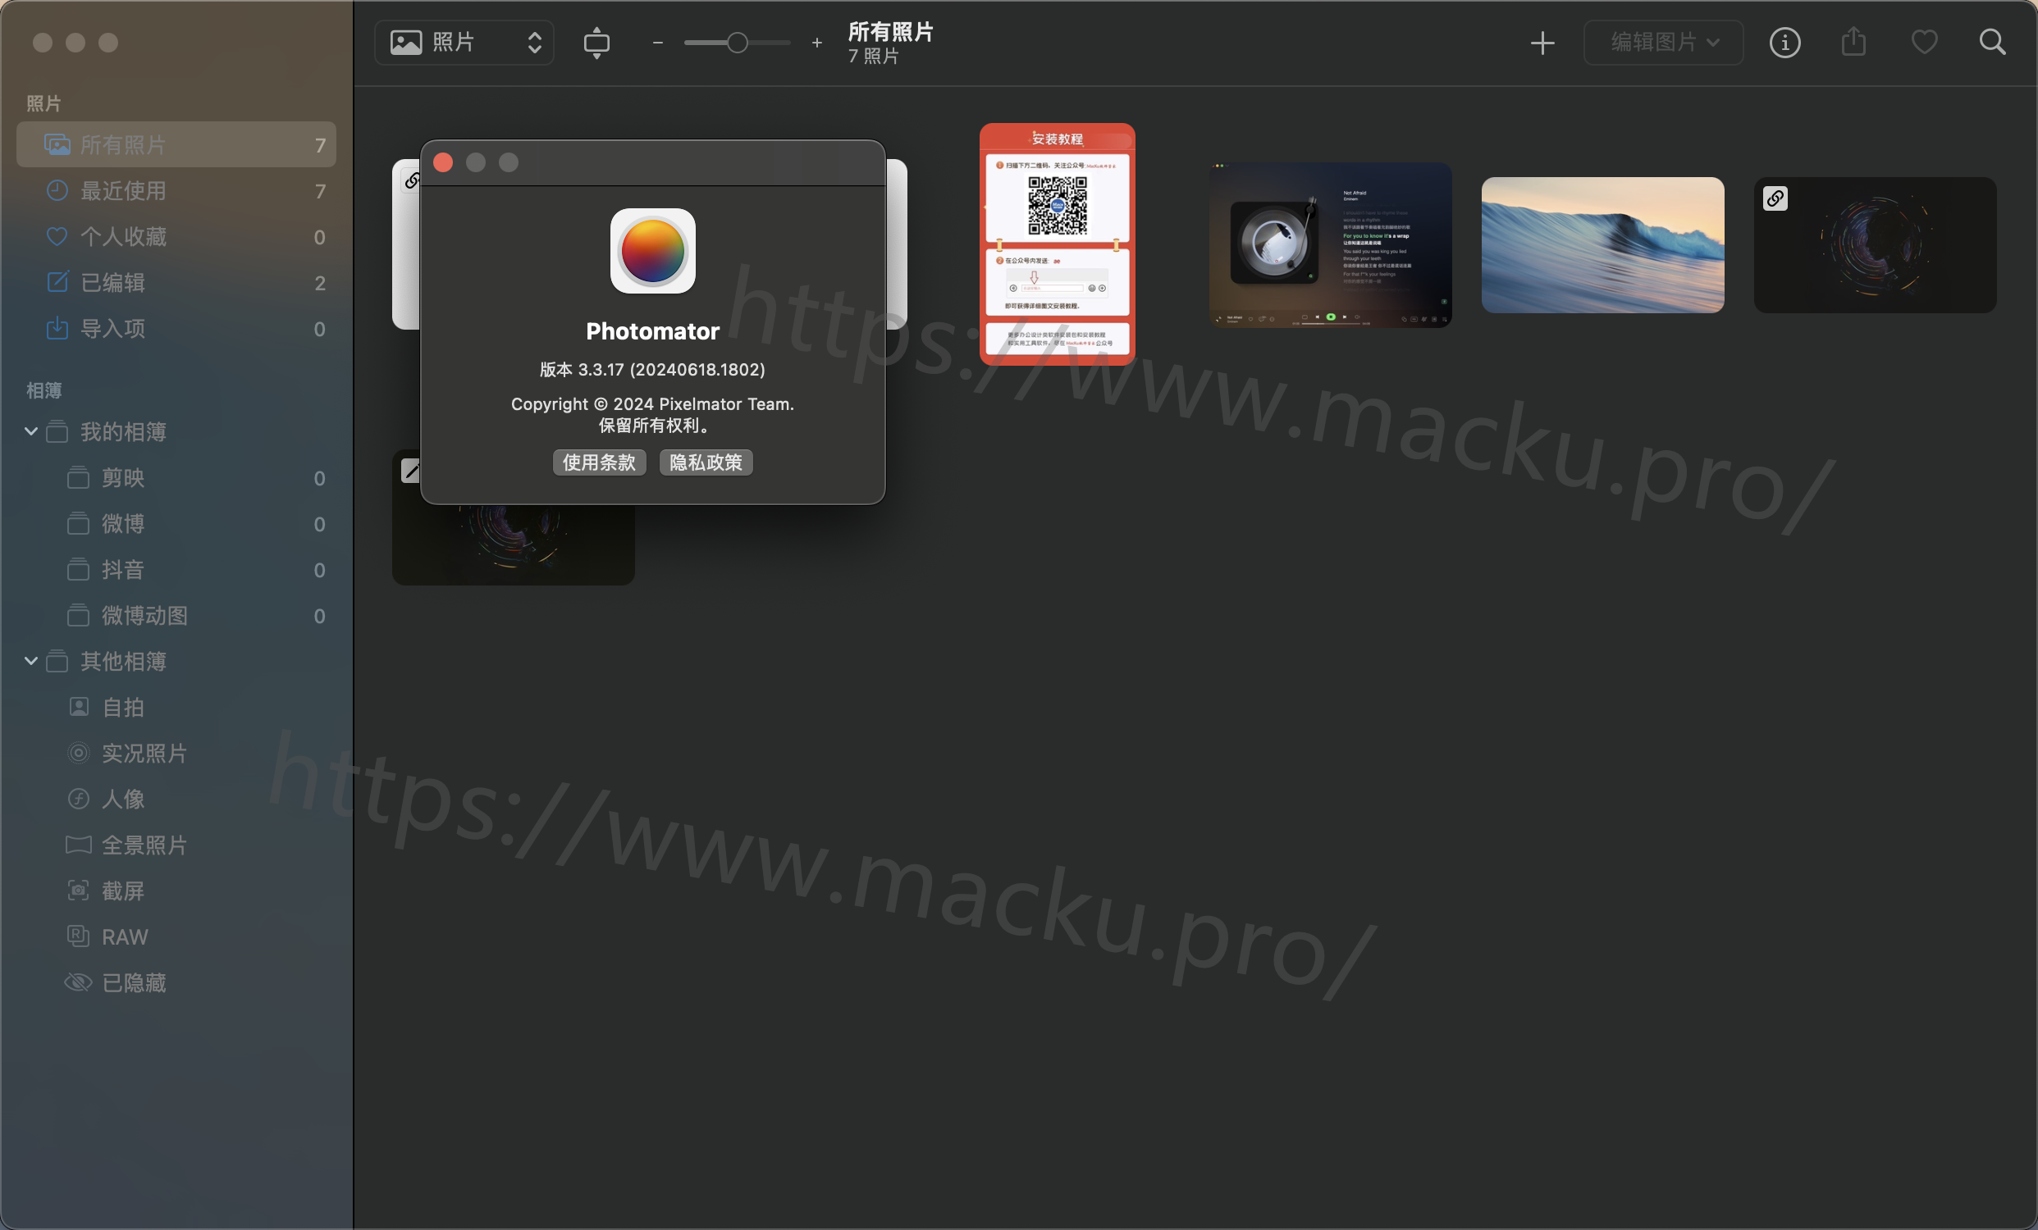
Task: Click the link badge on dark swirl thumbnail
Action: (1775, 198)
